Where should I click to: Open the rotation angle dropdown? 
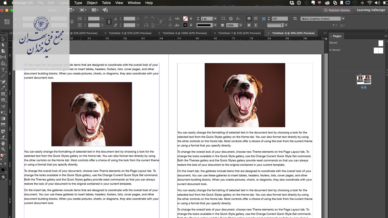click(x=138, y=19)
